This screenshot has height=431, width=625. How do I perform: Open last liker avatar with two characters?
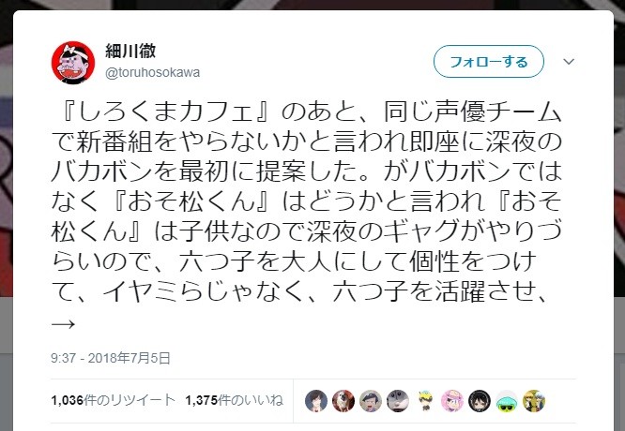click(534, 401)
